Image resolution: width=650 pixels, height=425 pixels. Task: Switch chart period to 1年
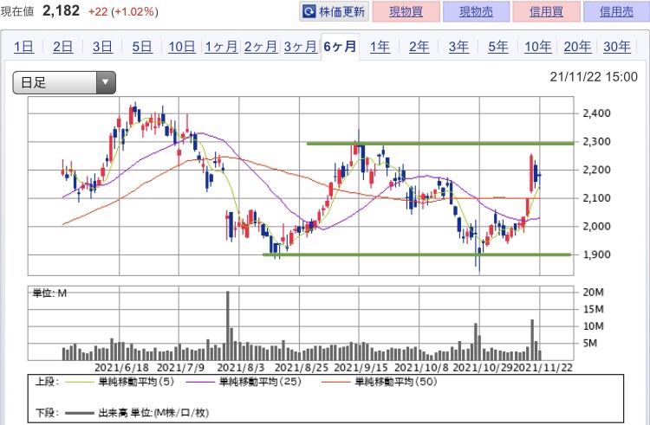[380, 47]
